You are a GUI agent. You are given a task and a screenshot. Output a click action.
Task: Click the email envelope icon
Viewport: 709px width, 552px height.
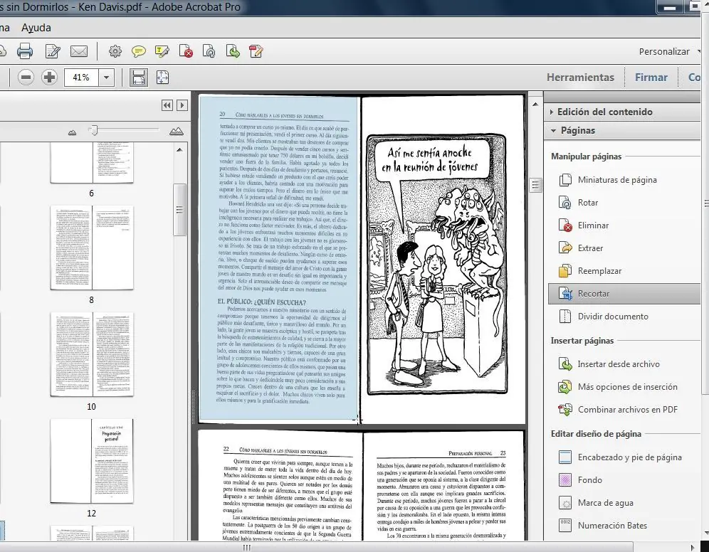tap(79, 51)
